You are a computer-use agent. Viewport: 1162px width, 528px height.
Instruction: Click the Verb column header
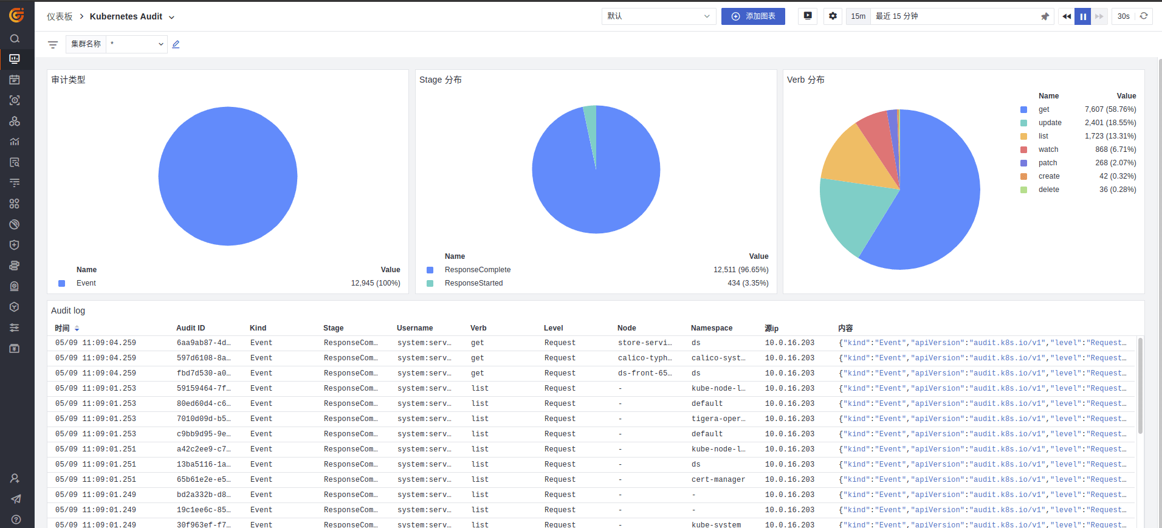coord(478,328)
